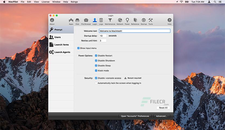Screen dimensions: 225x130
Task: Click the location services arrow icon
Action: 177,2
